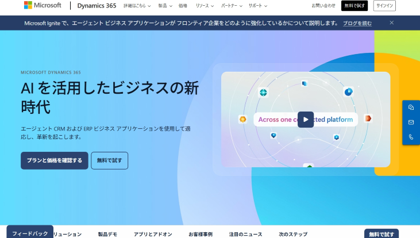420x238 pixels.
Task: Click the orange app icon right of video
Action: (x=368, y=118)
